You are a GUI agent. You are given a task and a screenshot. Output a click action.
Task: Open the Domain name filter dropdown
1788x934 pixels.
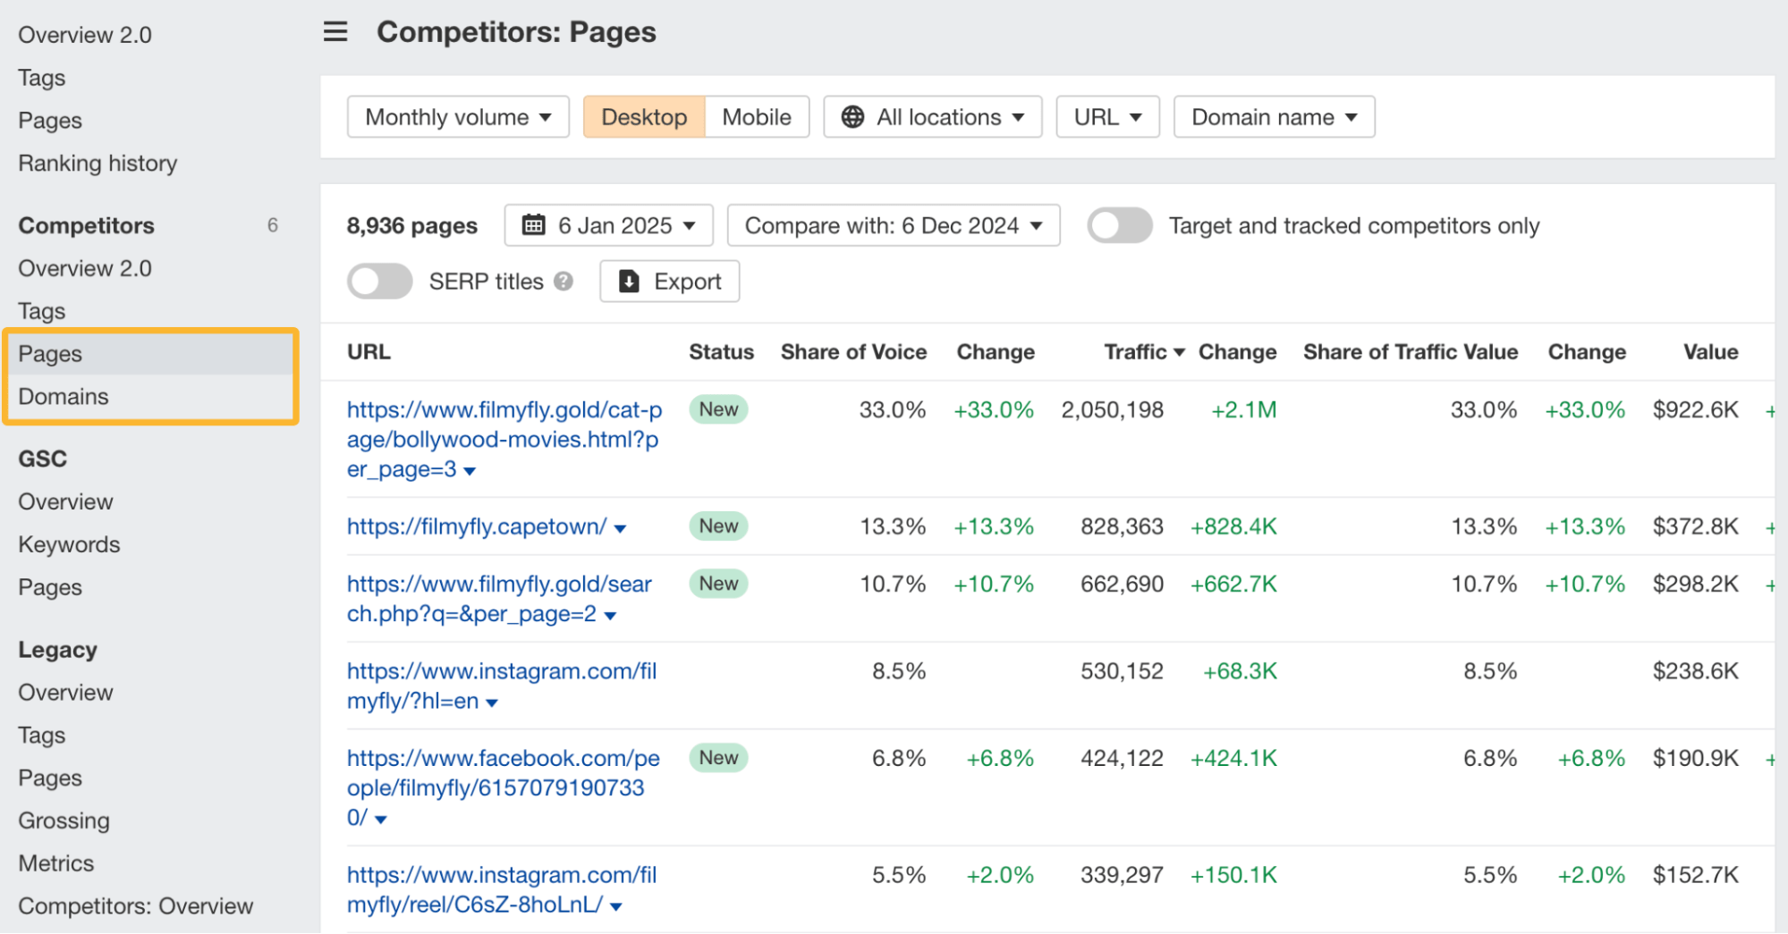[x=1274, y=117]
